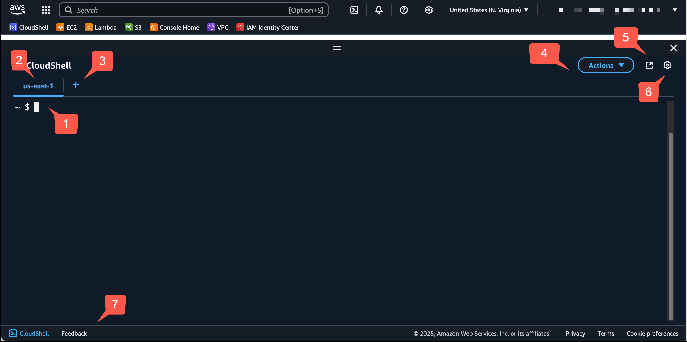Open the AWS services grid menu
The width and height of the screenshot is (687, 342).
46,10
